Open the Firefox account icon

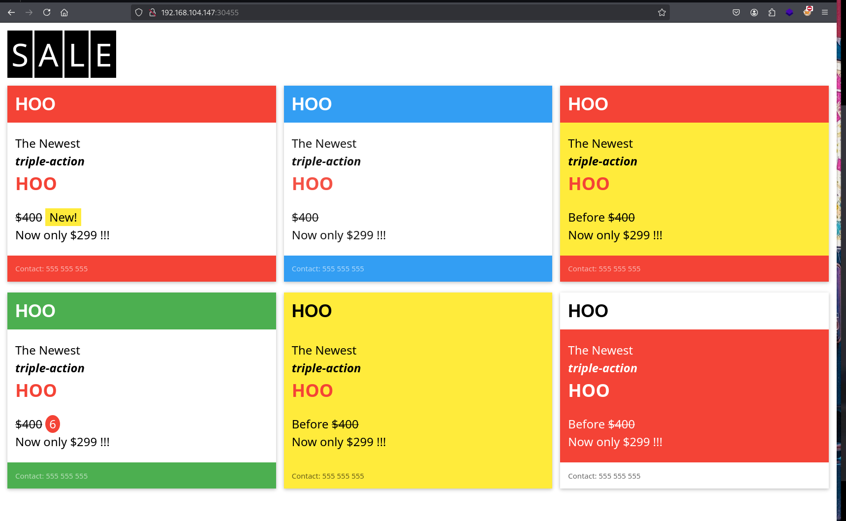pos(754,12)
